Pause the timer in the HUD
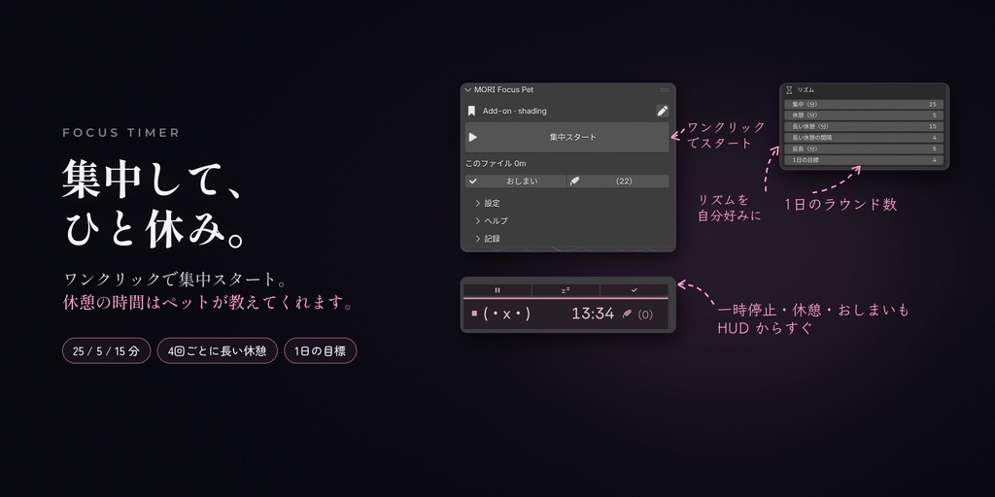The image size is (995, 497). click(x=497, y=290)
